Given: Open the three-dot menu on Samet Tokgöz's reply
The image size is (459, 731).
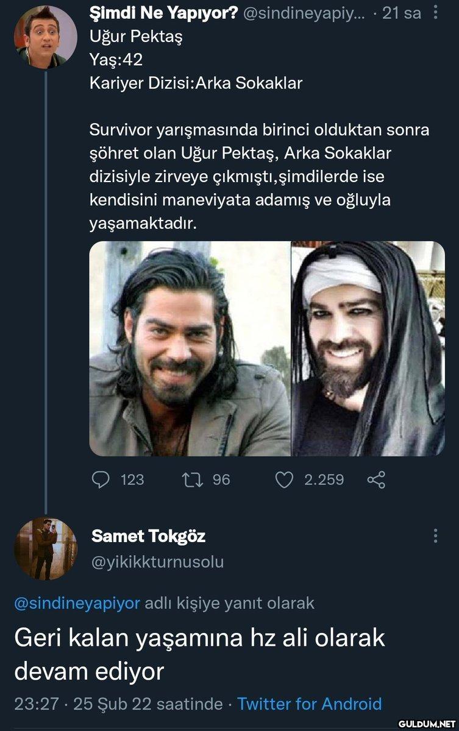Looking at the screenshot, I should [x=435, y=536].
